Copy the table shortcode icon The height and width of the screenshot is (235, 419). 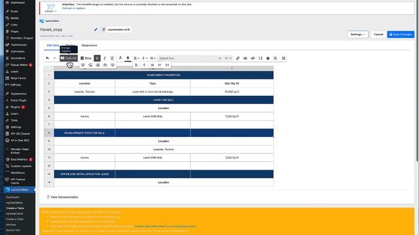click(x=103, y=29)
